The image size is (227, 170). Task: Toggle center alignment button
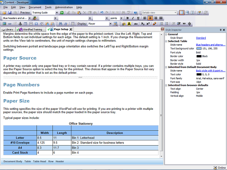pyautogui.click(x=150, y=18)
